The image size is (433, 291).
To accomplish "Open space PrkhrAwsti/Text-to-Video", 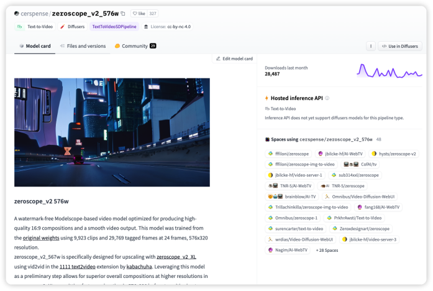I will (x=354, y=218).
